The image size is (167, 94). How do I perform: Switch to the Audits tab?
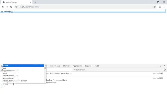pyautogui.click(x=97, y=66)
